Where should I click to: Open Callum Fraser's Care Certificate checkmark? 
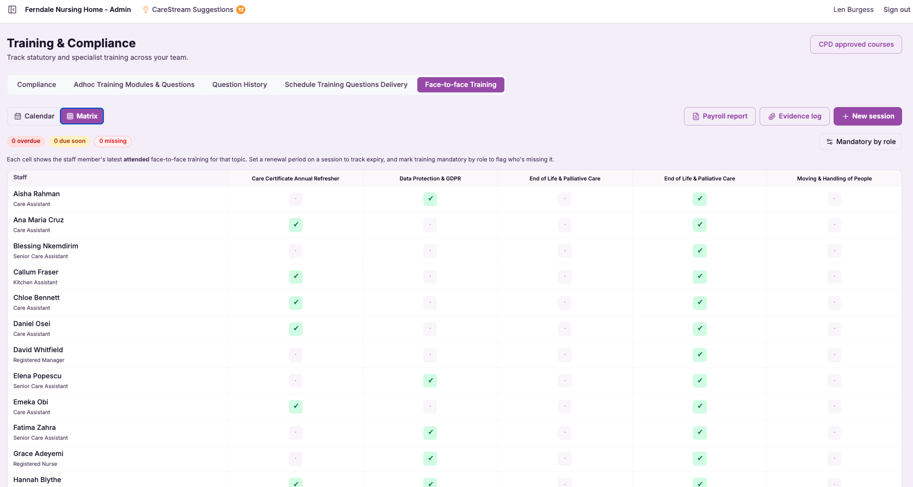295,277
